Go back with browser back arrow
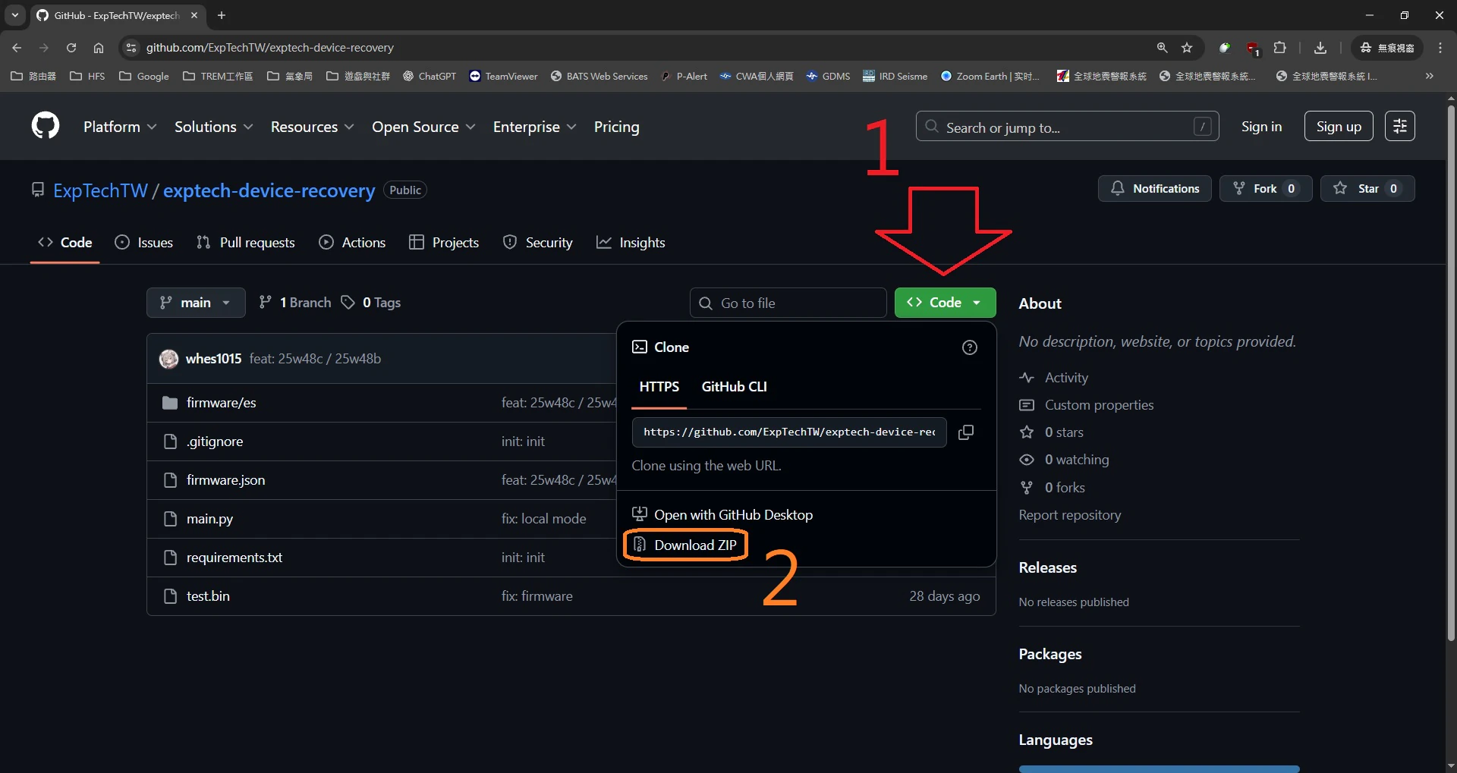The height and width of the screenshot is (773, 1457). [x=17, y=48]
